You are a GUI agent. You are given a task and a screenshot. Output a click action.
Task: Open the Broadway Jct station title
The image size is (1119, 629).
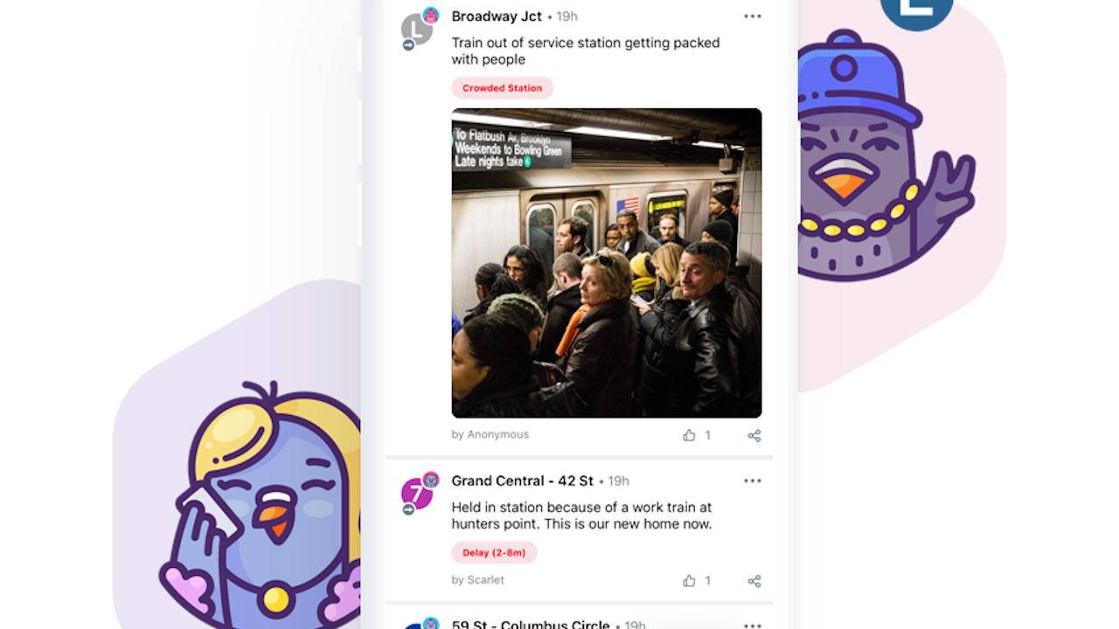497,17
